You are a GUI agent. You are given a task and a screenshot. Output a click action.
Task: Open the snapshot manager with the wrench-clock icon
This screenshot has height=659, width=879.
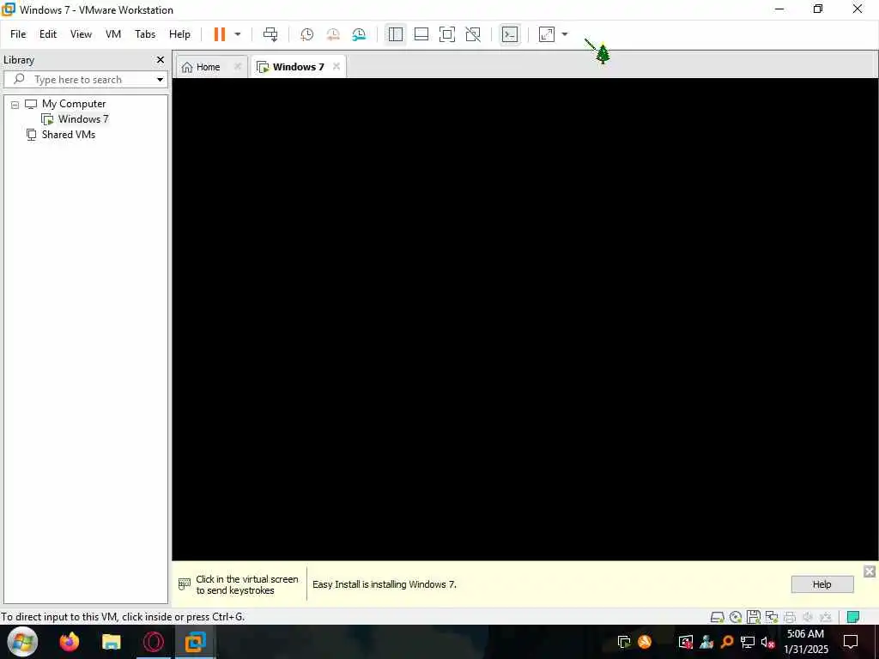[359, 34]
